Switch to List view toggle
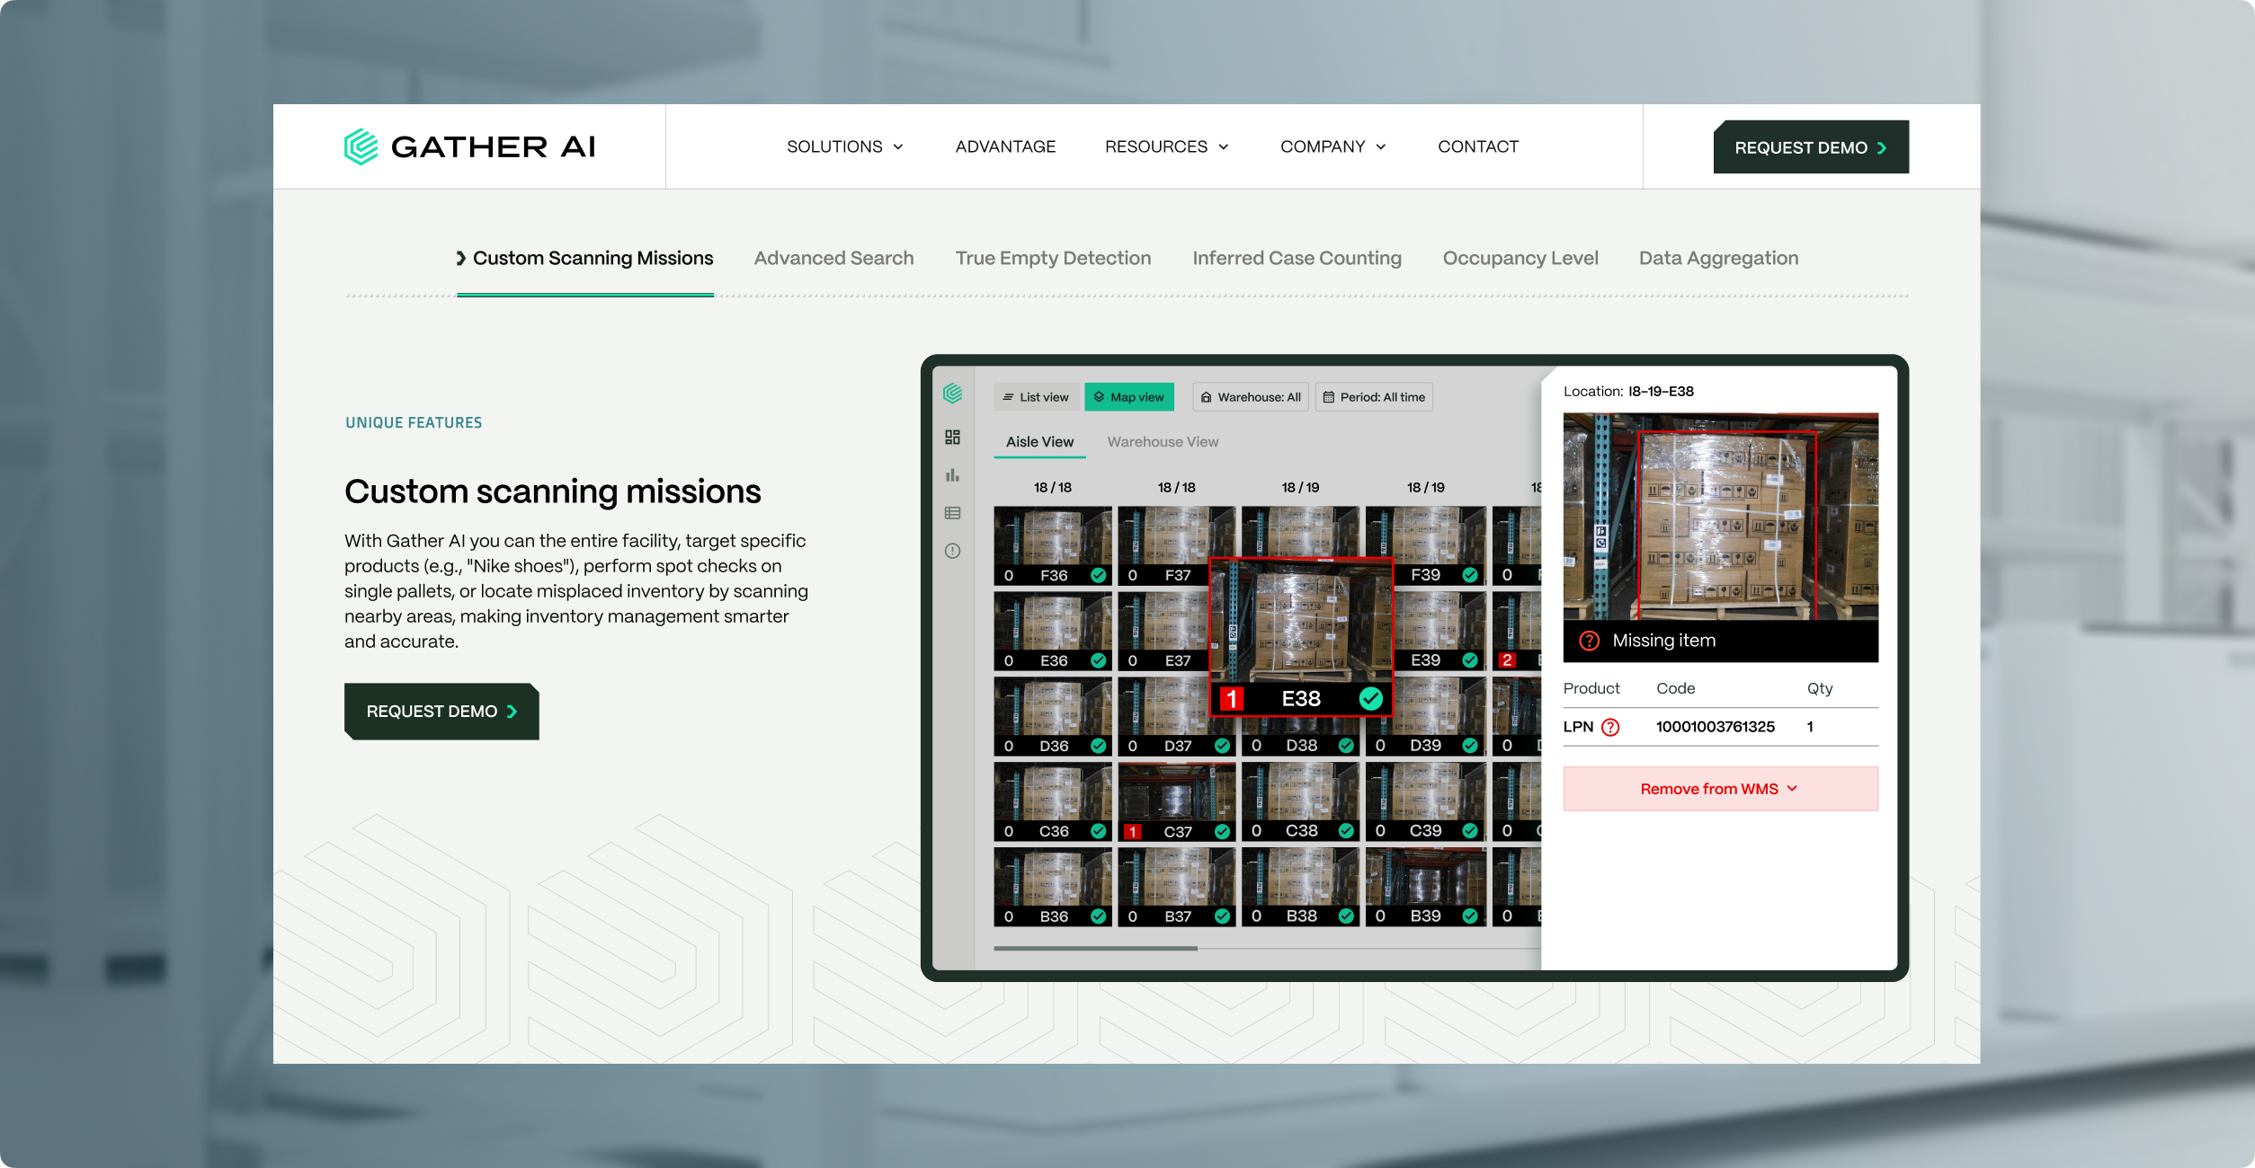Viewport: 2255px width, 1168px height. tap(1036, 397)
